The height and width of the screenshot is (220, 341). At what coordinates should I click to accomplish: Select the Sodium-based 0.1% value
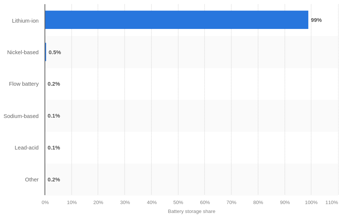click(54, 116)
